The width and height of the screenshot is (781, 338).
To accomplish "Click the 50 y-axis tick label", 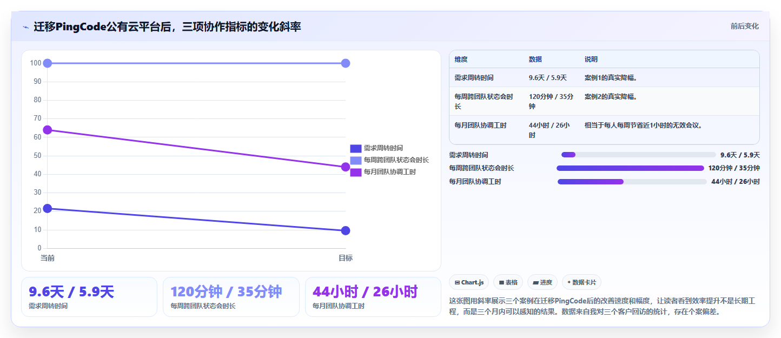I will (37, 156).
